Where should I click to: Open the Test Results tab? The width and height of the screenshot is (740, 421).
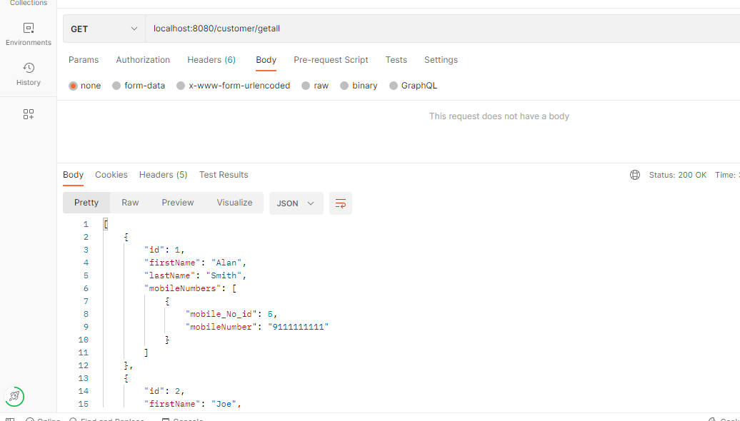(x=224, y=175)
